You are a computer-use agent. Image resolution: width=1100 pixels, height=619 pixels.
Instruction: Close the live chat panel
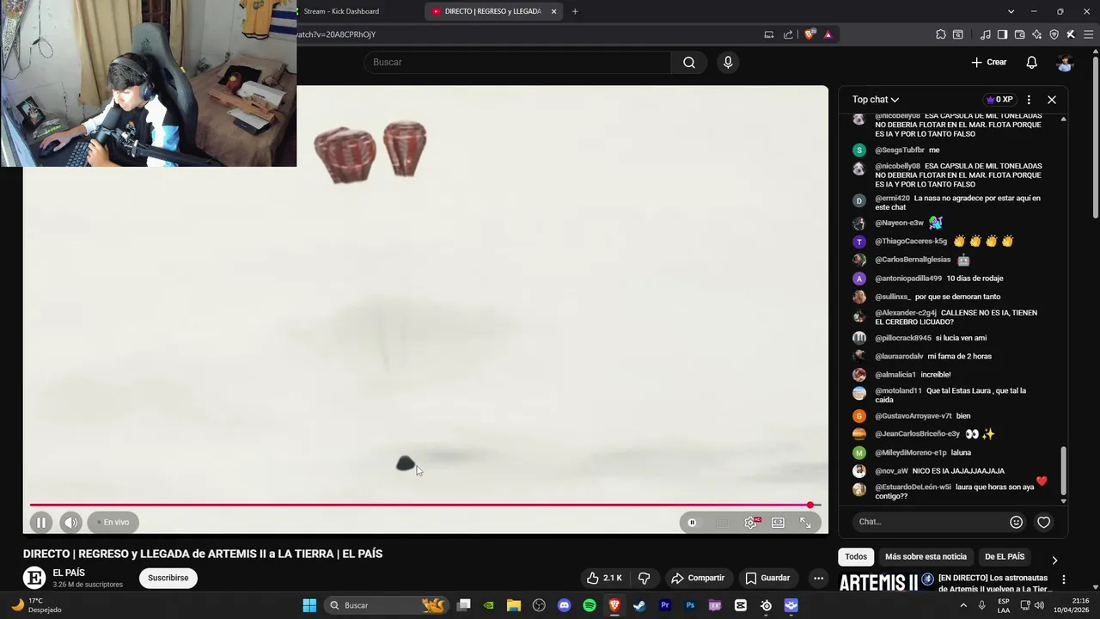pos(1052,100)
